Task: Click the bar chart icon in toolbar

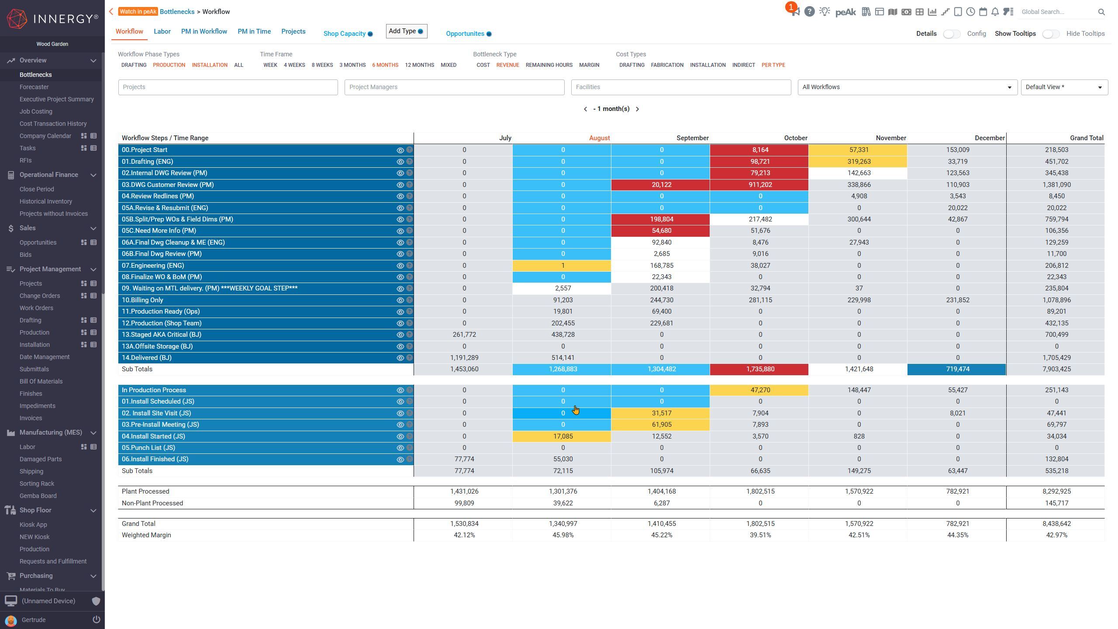Action: pos(932,12)
